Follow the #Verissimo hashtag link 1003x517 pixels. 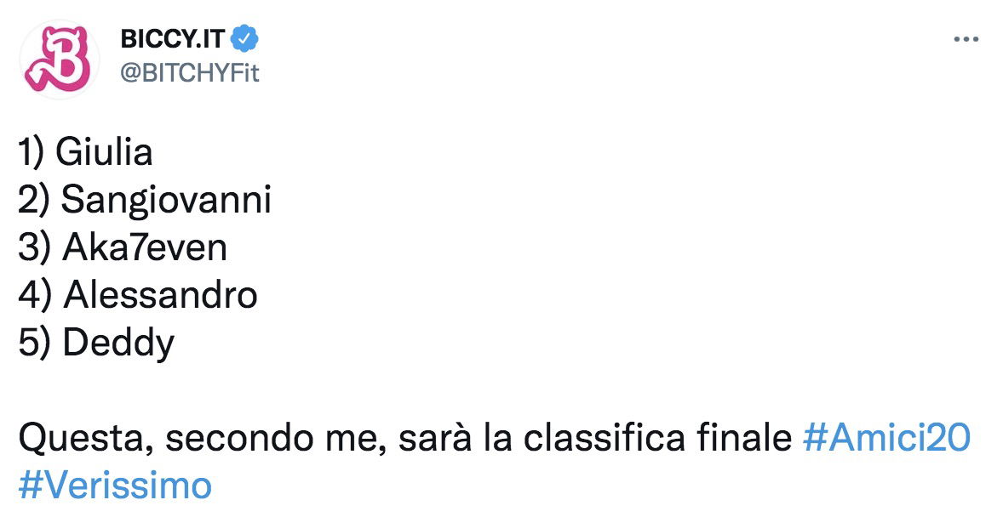[115, 485]
